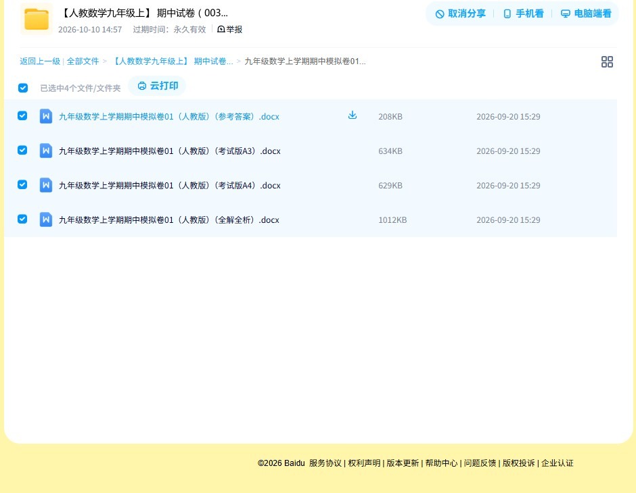The width and height of the screenshot is (636, 493).
Task: Click the share title 【人教数学九年级上】期中试卷
Action: tap(143, 13)
